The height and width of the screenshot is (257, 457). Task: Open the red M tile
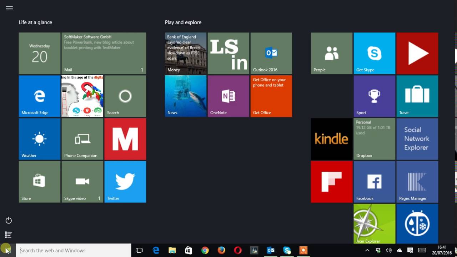125,139
